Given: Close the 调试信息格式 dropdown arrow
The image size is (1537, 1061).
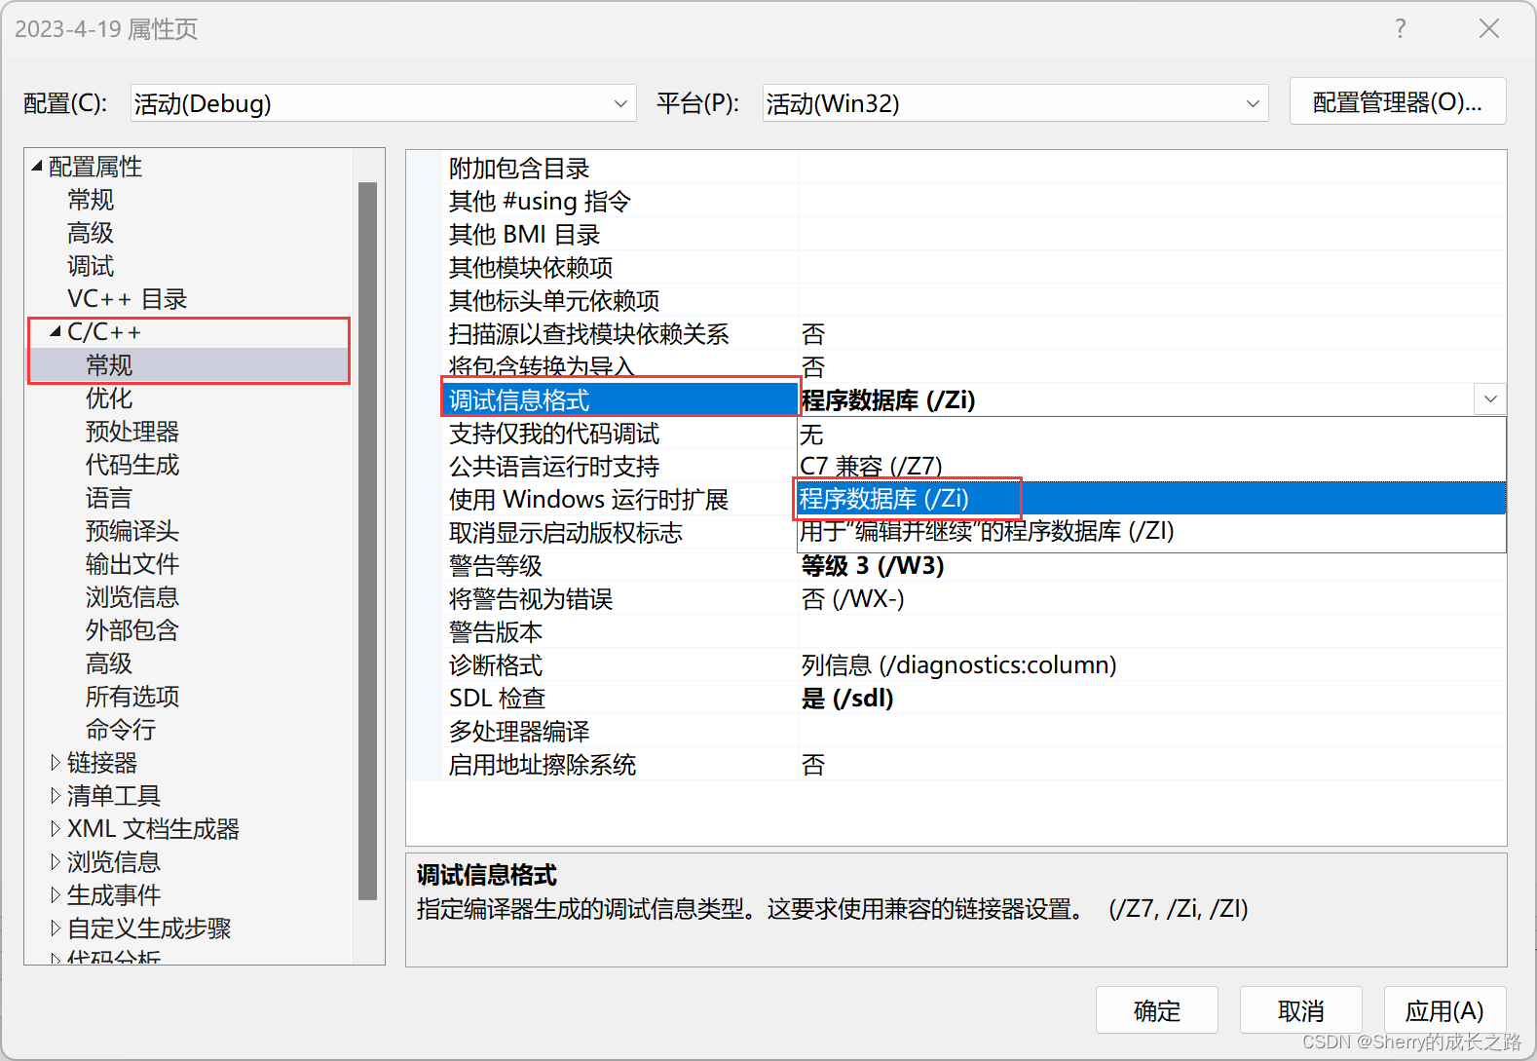Looking at the screenshot, I should point(1490,399).
